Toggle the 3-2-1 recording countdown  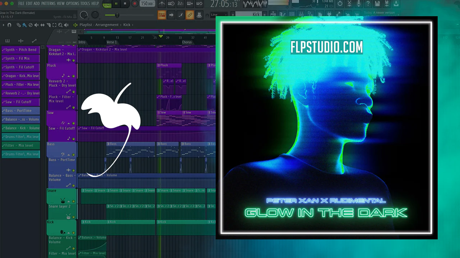coord(181,4)
